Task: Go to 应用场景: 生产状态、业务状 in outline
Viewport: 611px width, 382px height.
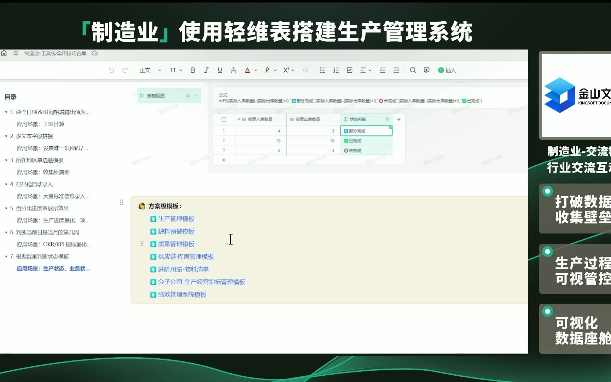Action: click(x=53, y=268)
